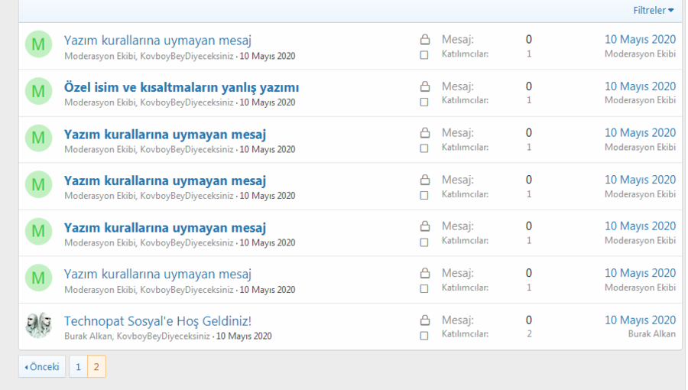The image size is (688, 390).
Task: Click the Moderasyon Ekibi avatar in first row
Action: coord(38,45)
